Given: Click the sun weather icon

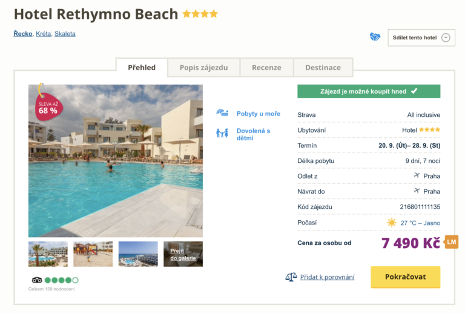Looking at the screenshot, I should coord(392,223).
